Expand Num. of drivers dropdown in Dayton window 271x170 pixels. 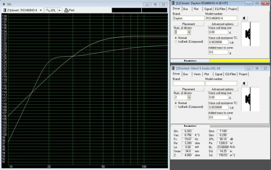tap(189, 32)
